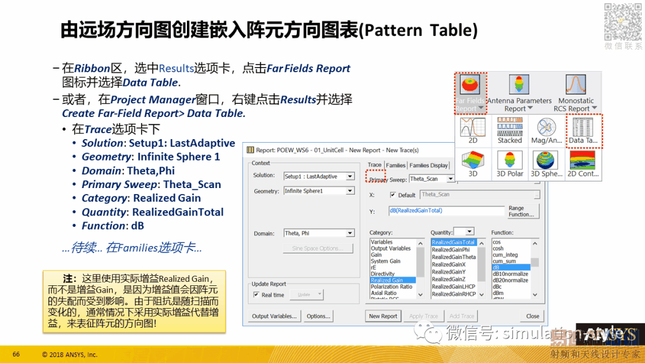Open the Domain Theta, Phi dropdown
Screen dimensions: 645x363
pos(350,233)
